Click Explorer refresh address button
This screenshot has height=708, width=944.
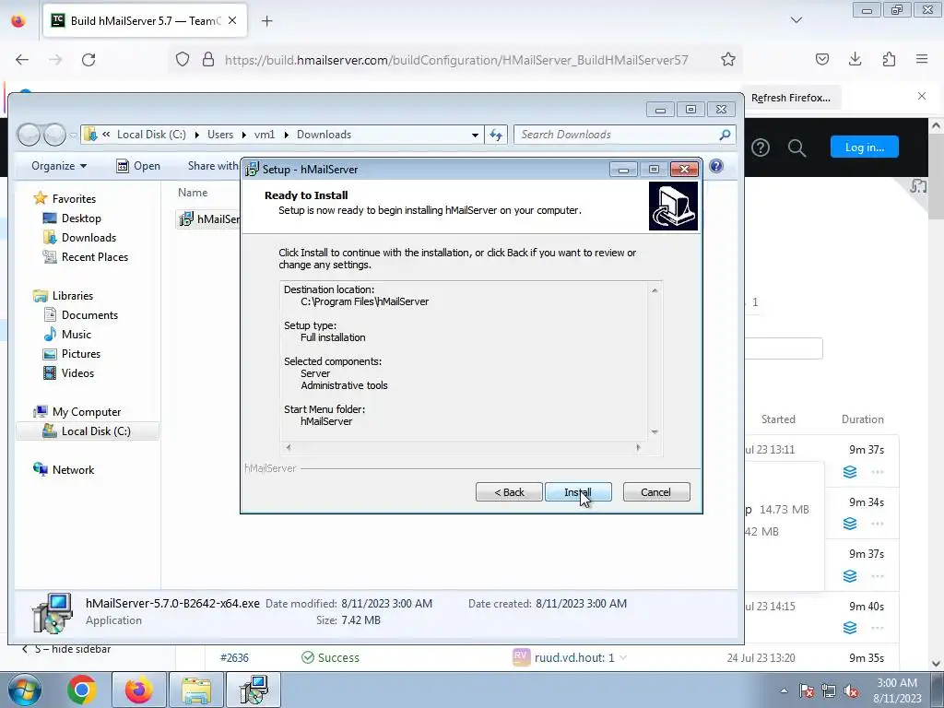click(x=495, y=135)
